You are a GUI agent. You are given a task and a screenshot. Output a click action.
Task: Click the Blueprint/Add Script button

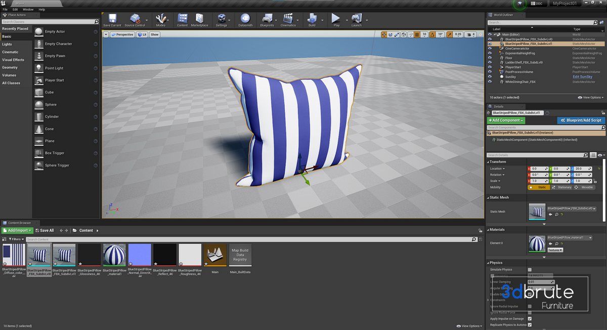(581, 121)
